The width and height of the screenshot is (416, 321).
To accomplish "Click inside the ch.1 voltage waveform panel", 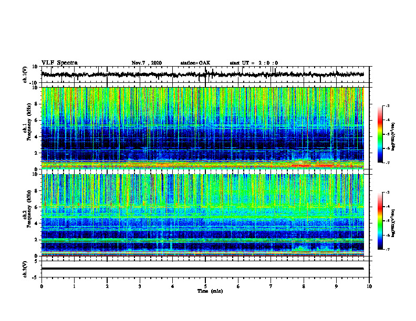I will pyautogui.click(x=205, y=74).
